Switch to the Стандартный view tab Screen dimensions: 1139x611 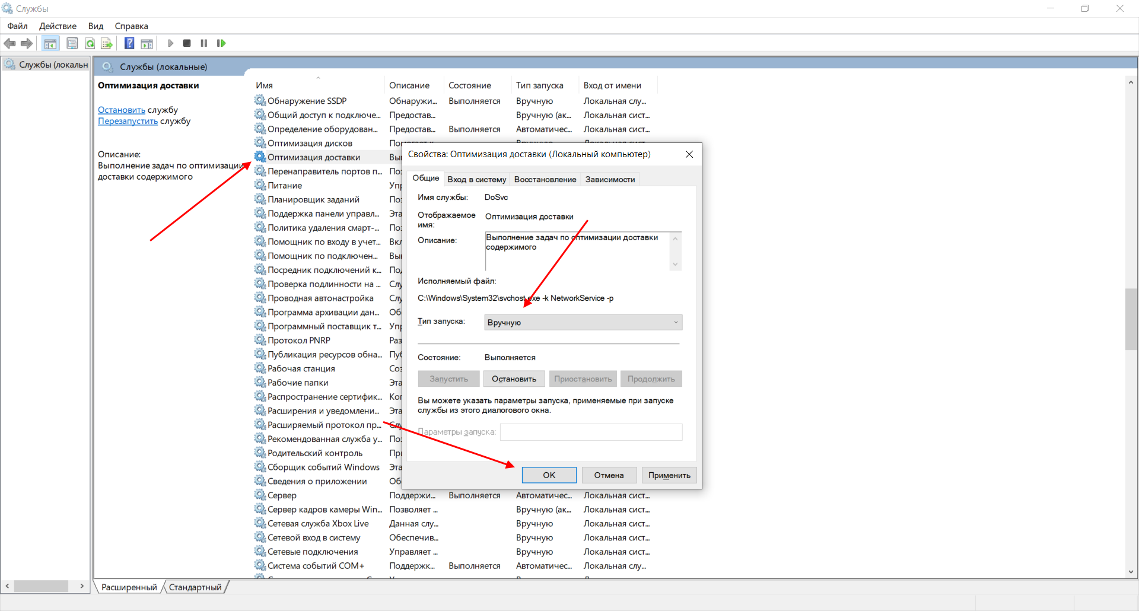point(195,587)
